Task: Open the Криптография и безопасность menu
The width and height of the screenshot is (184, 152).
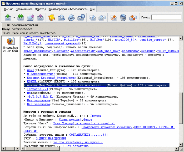Action: coord(68,9)
